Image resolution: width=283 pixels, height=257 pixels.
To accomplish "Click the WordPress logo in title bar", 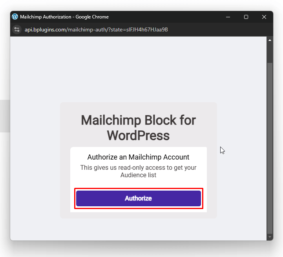I will tap(15, 17).
